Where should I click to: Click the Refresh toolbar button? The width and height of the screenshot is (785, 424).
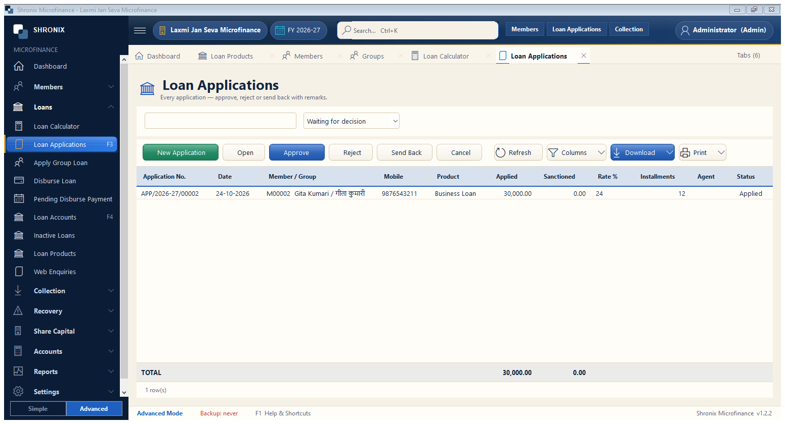[518, 152]
